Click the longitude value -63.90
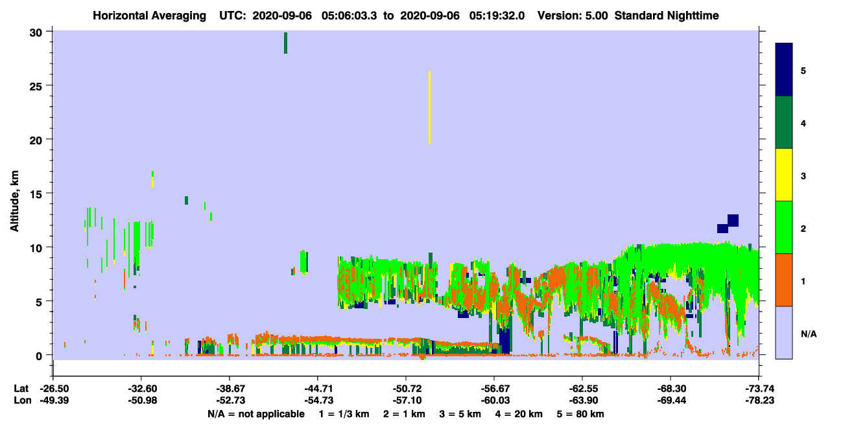This screenshot has height=432, width=843. [x=582, y=401]
